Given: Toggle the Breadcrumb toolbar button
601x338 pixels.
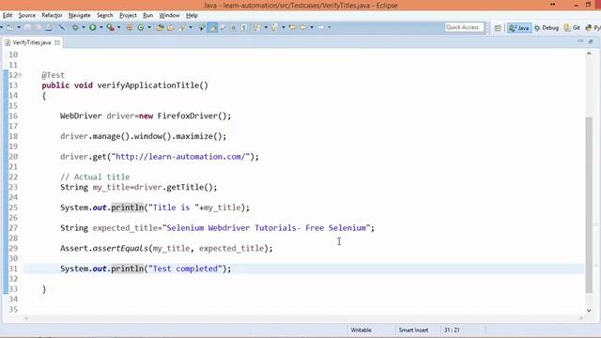Looking at the screenshot, I should (201, 27).
